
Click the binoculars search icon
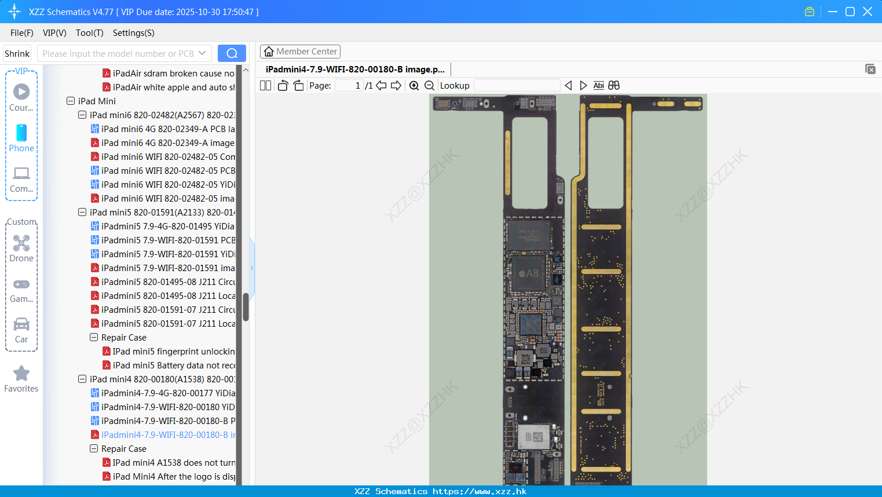click(x=614, y=85)
